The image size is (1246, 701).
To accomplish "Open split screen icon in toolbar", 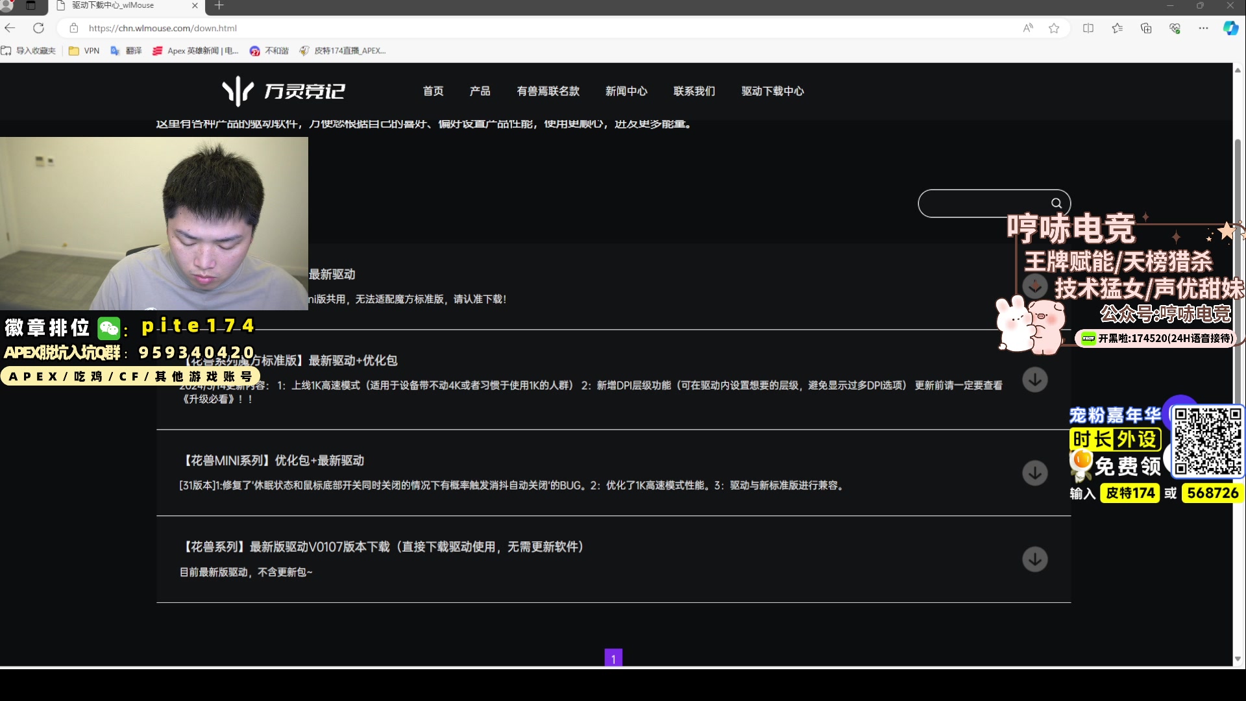I will (1088, 28).
